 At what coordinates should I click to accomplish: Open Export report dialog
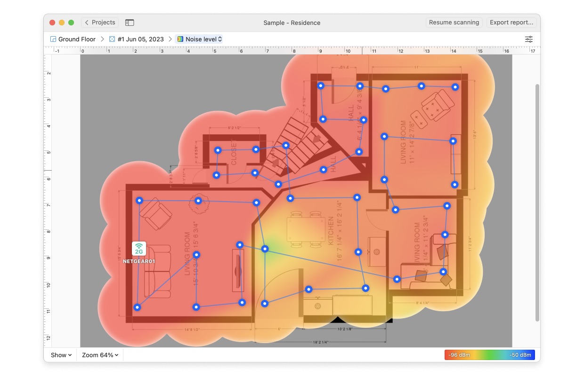[x=511, y=23]
